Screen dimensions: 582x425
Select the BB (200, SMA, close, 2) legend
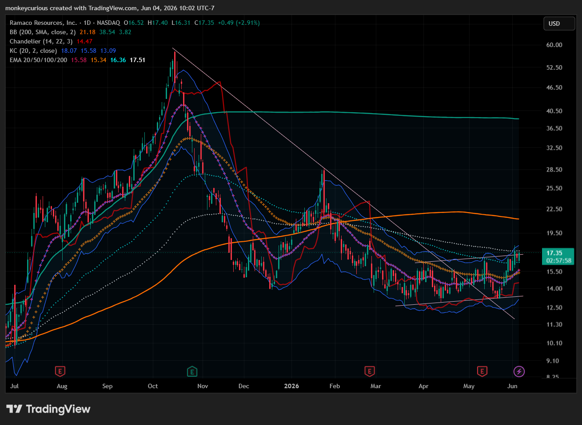pyautogui.click(x=43, y=32)
